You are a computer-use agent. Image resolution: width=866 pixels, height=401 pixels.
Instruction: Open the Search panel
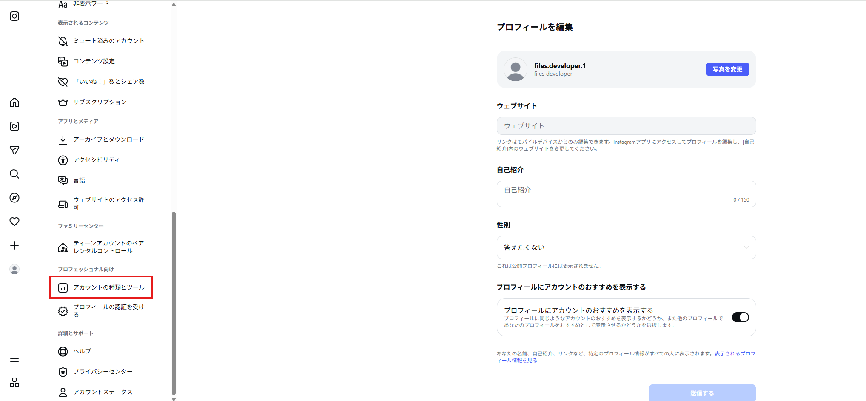click(14, 174)
